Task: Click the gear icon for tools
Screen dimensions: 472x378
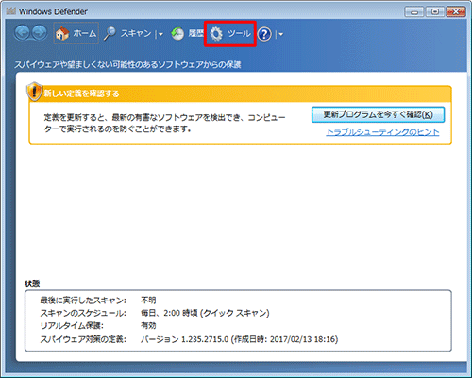Action: click(216, 34)
